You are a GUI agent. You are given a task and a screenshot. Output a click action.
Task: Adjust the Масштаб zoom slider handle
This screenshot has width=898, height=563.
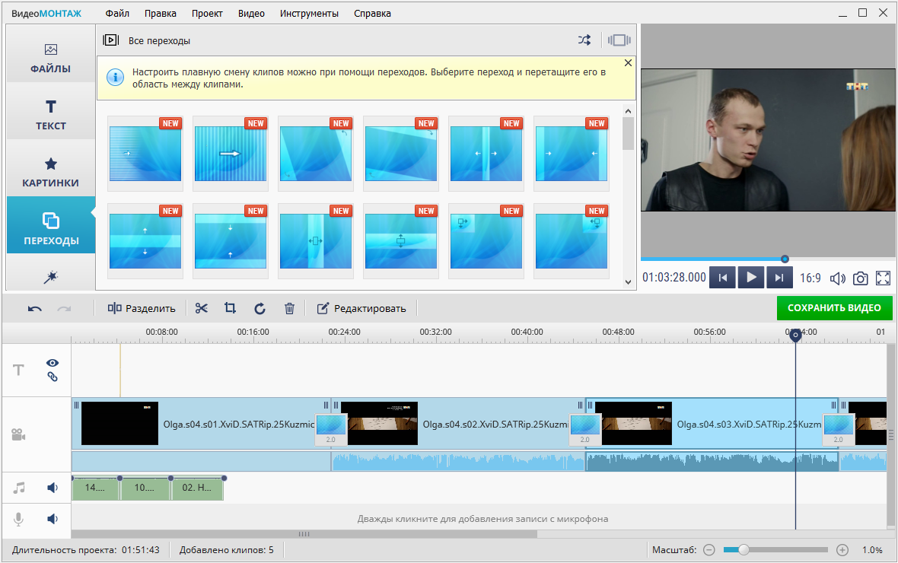[744, 549]
